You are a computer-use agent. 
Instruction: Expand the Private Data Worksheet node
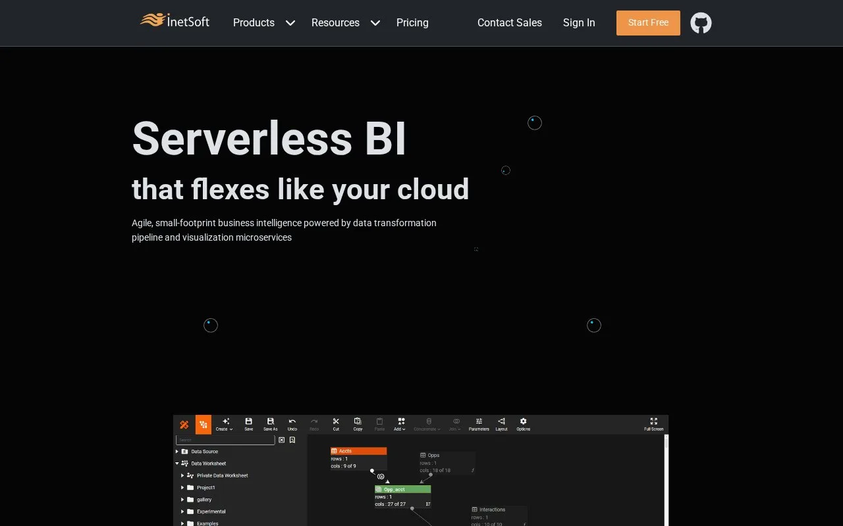(x=182, y=475)
